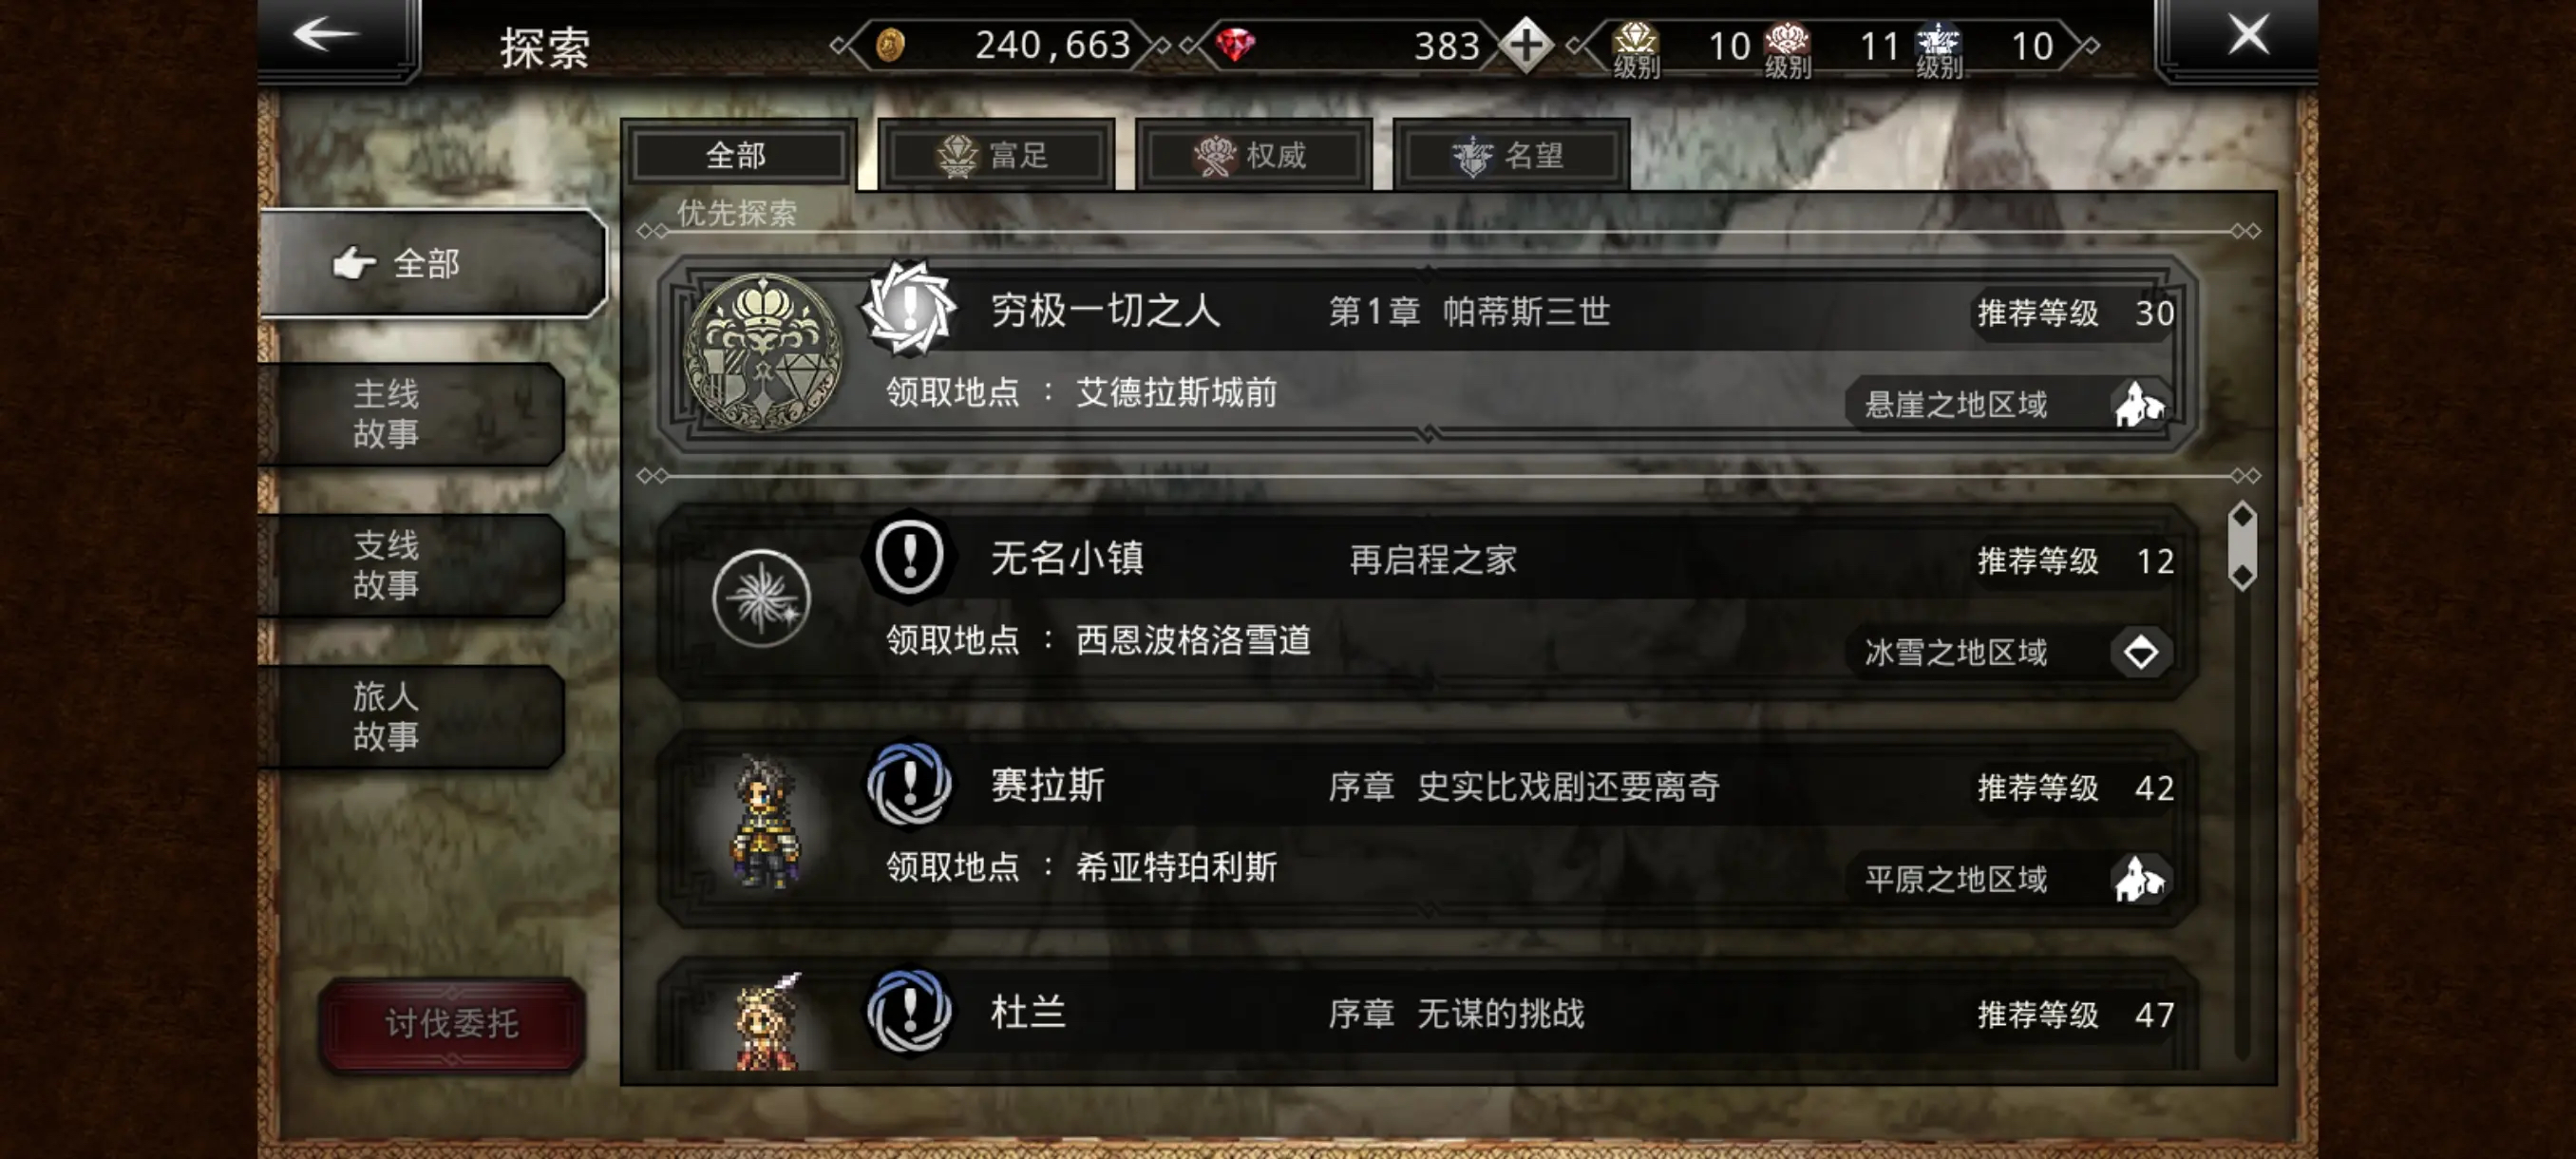Tap the red ruby gem icon
The width and height of the screenshot is (2576, 1159).
point(1235,44)
